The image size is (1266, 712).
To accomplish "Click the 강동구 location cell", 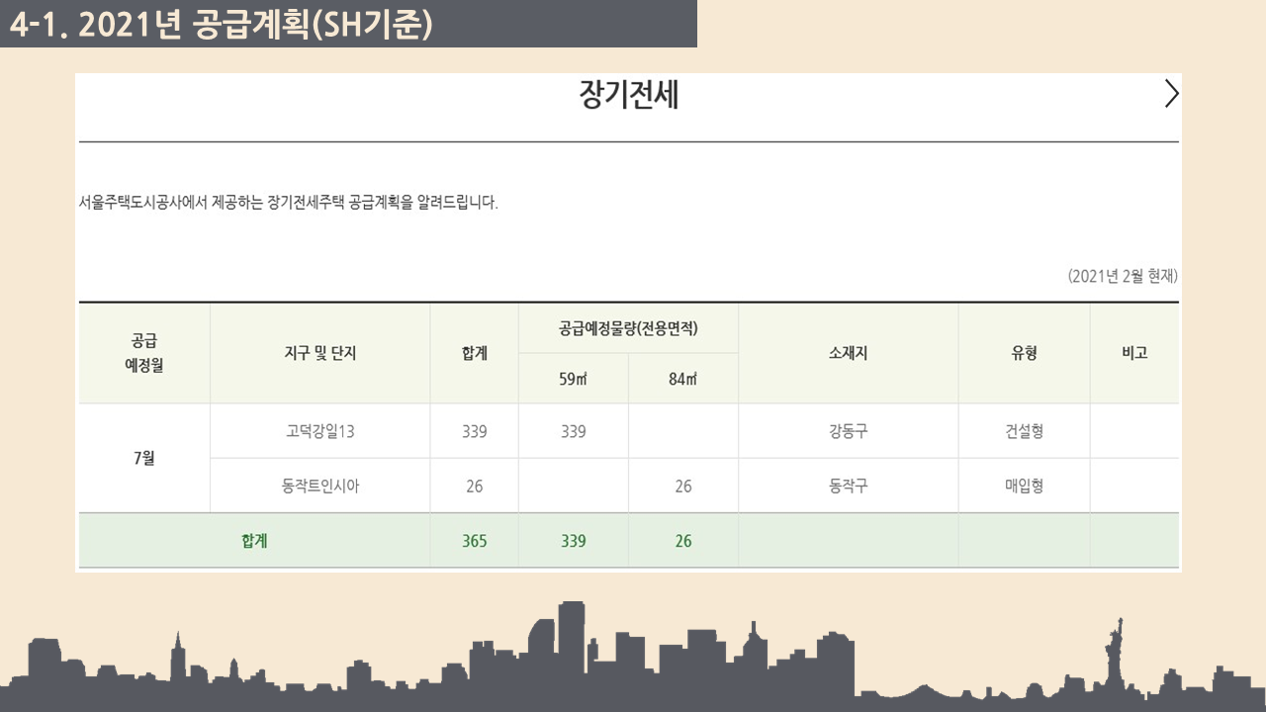I will coord(848,431).
